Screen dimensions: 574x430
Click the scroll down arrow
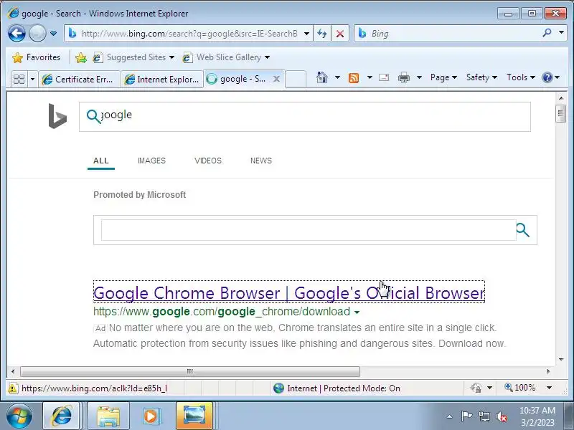(x=561, y=360)
